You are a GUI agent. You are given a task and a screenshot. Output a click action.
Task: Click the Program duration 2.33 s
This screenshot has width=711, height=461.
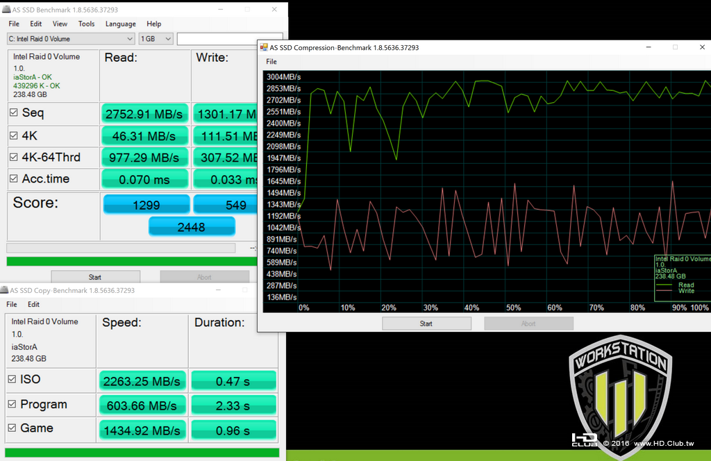233,405
